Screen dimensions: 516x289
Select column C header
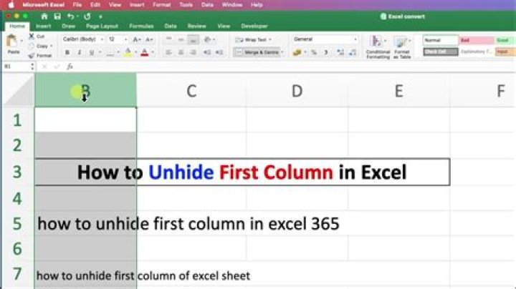(191, 91)
